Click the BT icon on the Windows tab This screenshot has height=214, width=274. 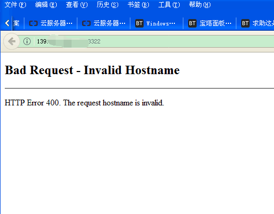coord(139,23)
